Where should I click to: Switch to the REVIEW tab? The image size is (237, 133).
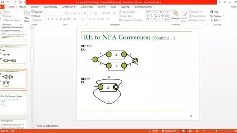(102, 7)
